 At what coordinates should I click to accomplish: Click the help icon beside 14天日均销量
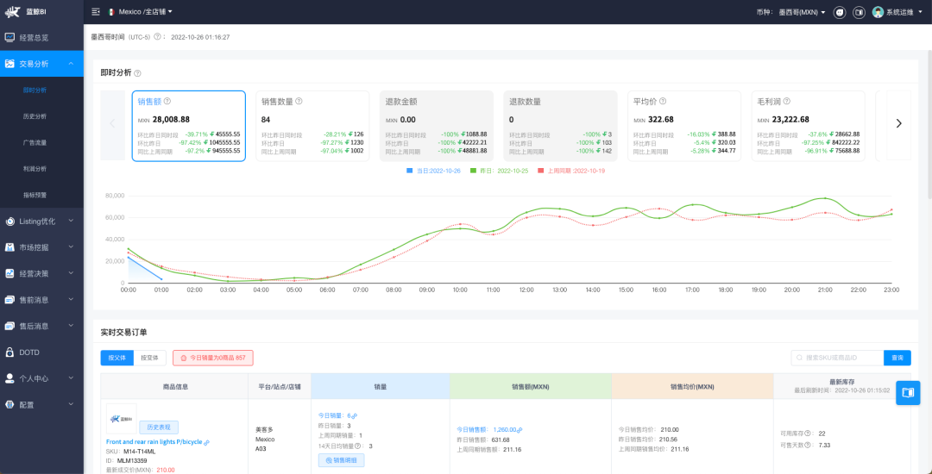pyautogui.click(x=358, y=446)
